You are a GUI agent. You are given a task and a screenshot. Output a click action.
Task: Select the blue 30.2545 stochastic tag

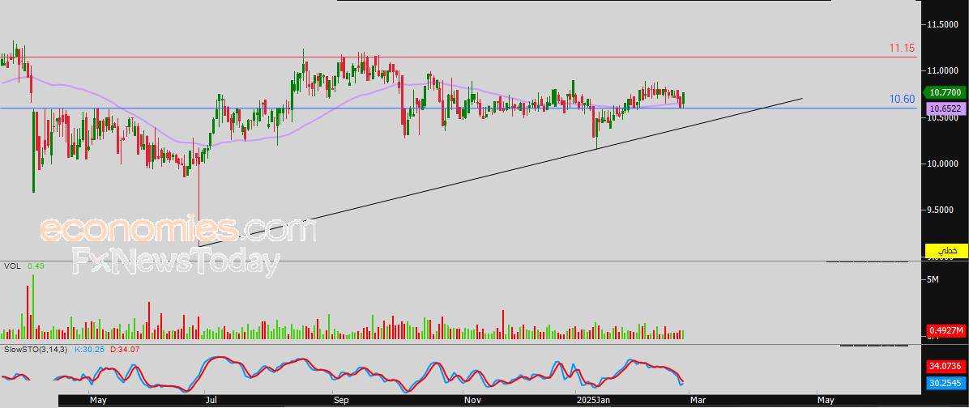pos(946,384)
